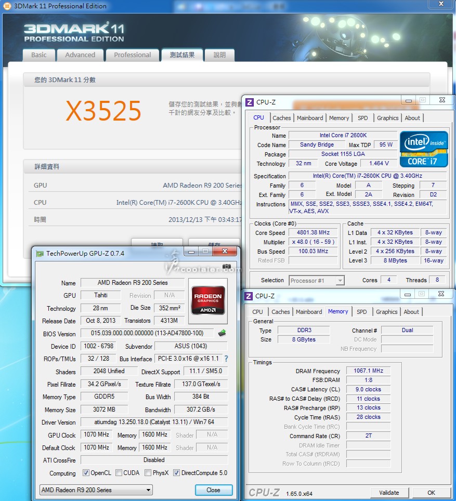The height and width of the screenshot is (501, 456).
Task: Click the upper CPU-Z title bar Z icon
Action: [250, 102]
